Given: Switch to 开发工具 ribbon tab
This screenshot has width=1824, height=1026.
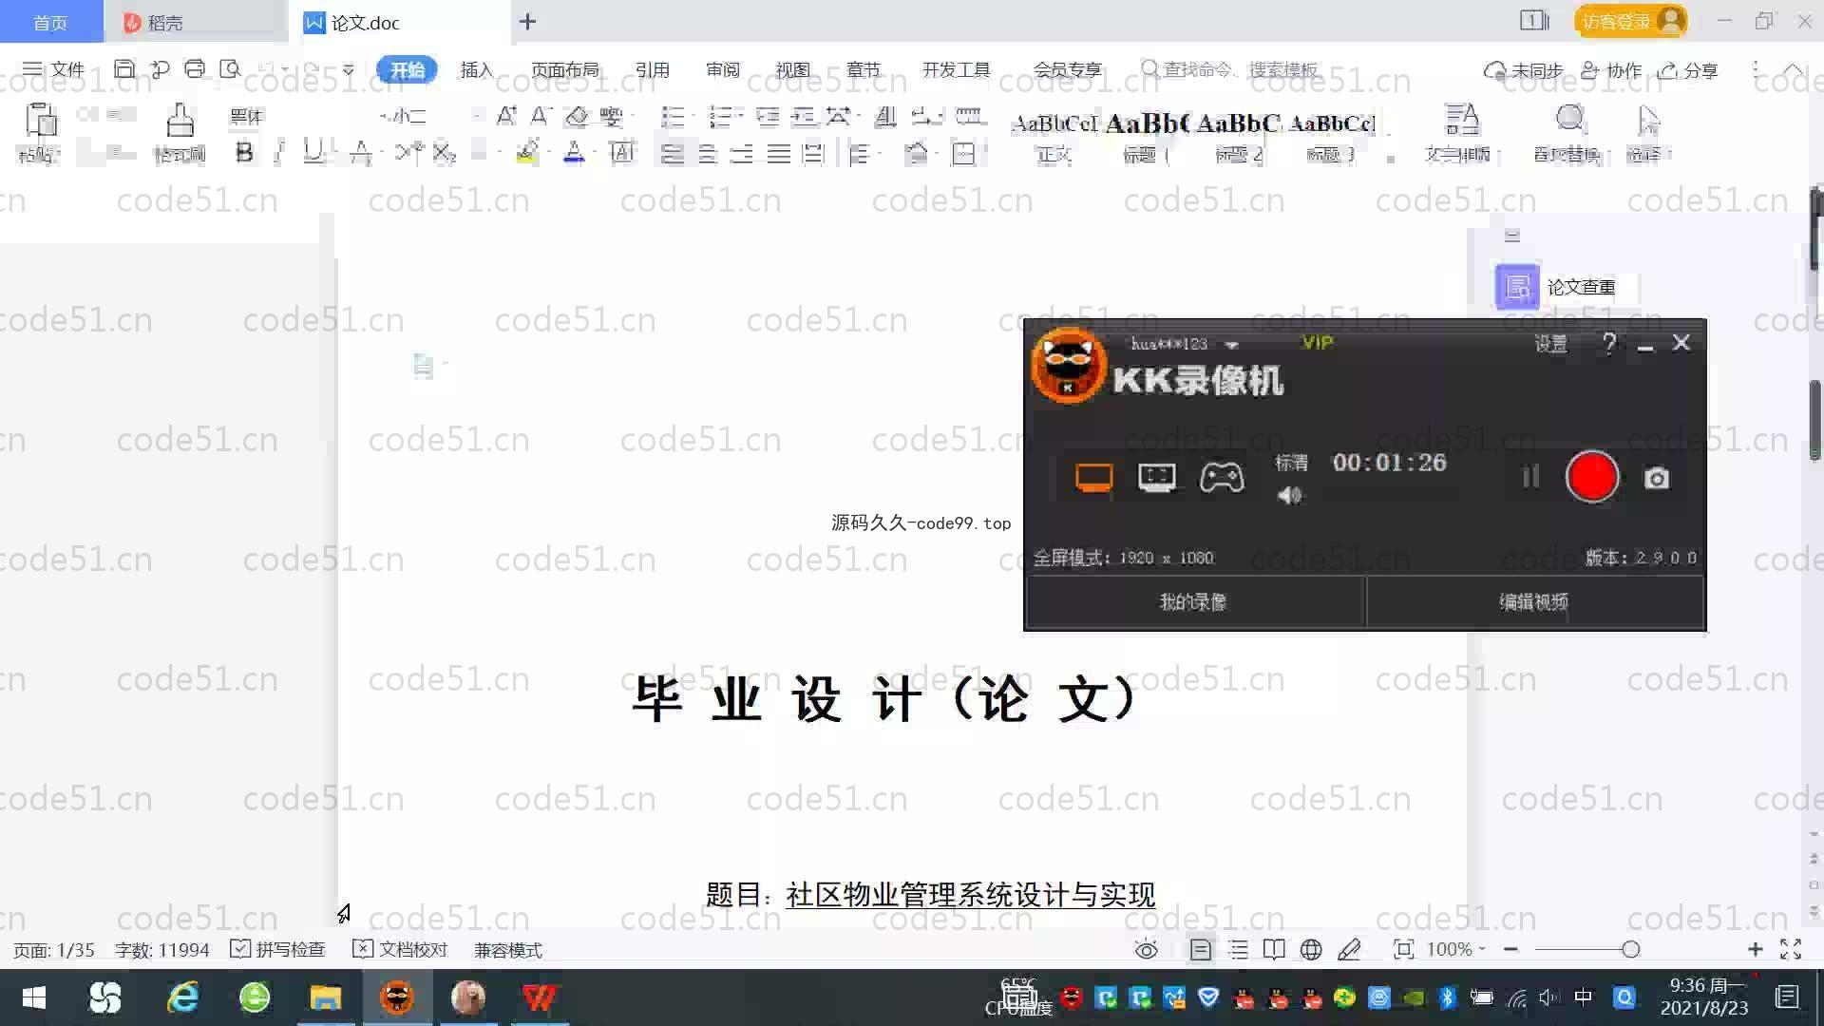Looking at the screenshot, I should [x=956, y=69].
